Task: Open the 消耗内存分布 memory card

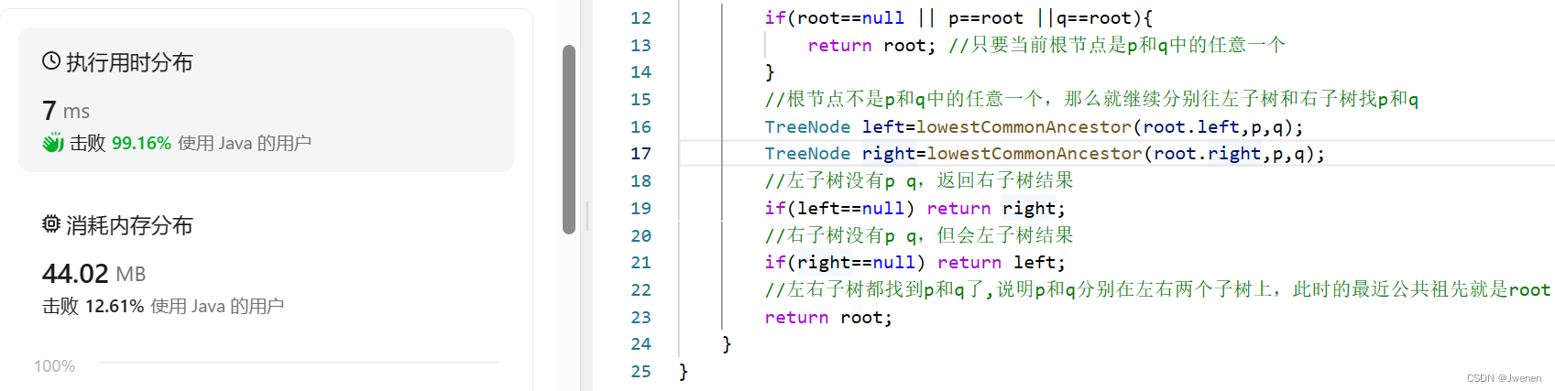Action: [x=266, y=263]
